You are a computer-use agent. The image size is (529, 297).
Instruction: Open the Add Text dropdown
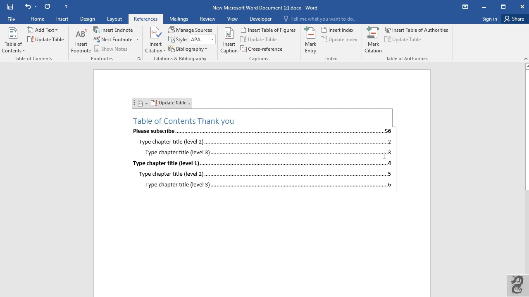pos(43,30)
